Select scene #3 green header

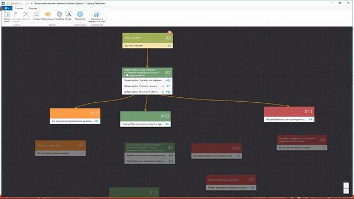(x=147, y=72)
